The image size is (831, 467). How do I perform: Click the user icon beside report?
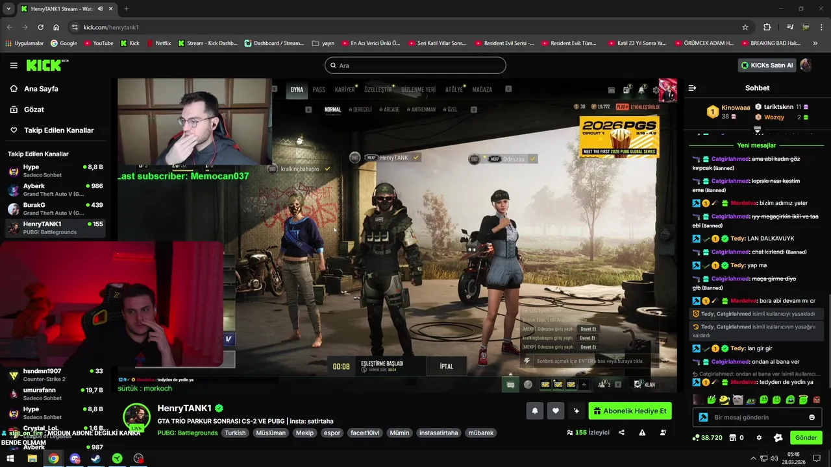[663, 433]
